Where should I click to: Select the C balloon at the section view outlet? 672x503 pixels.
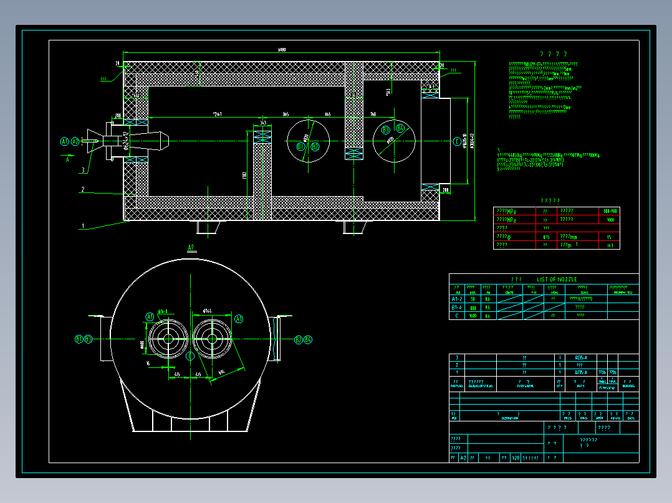pos(457,141)
